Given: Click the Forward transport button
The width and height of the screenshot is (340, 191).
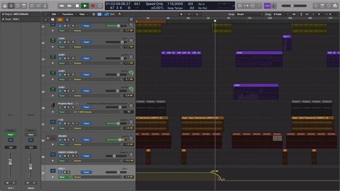Looking at the screenshot, I should point(70,6).
